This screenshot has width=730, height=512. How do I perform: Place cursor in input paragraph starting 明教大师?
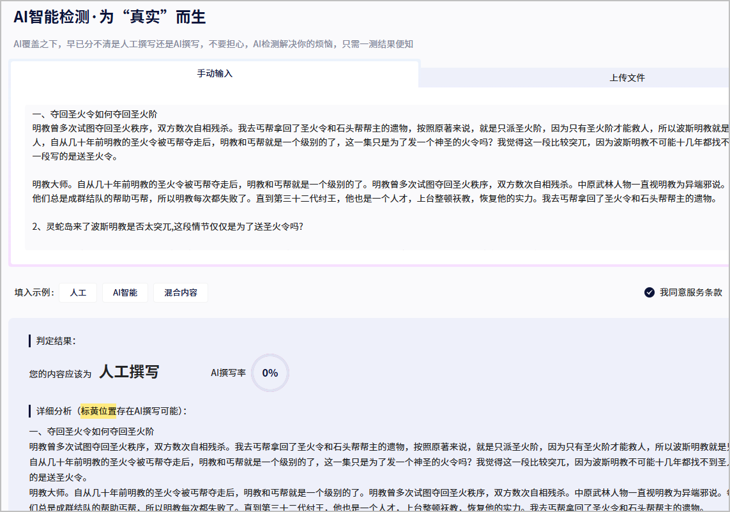(x=255, y=184)
